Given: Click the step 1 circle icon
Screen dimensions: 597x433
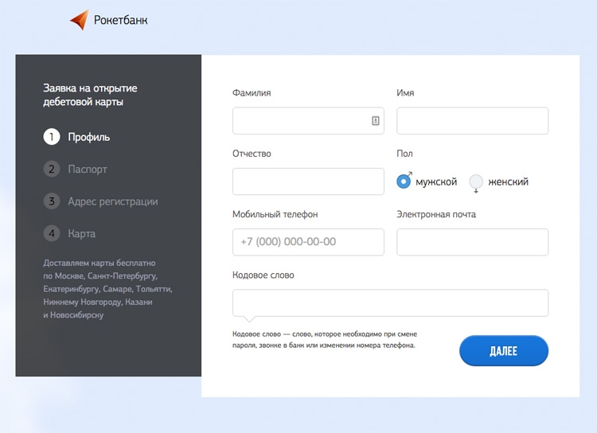Looking at the screenshot, I should pyautogui.click(x=52, y=137).
